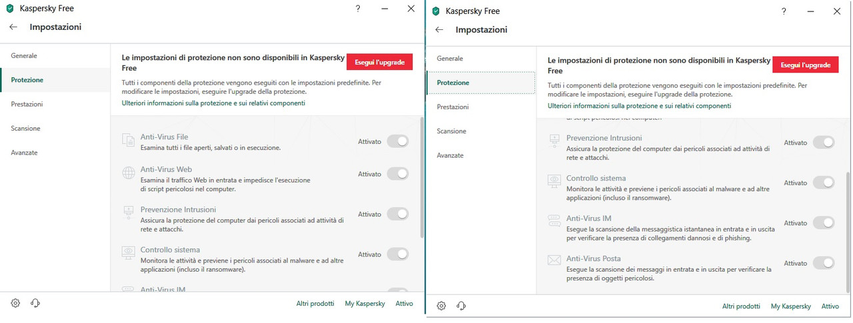Open My Kaspersky link in left window
853x323 pixels.
pyautogui.click(x=365, y=303)
